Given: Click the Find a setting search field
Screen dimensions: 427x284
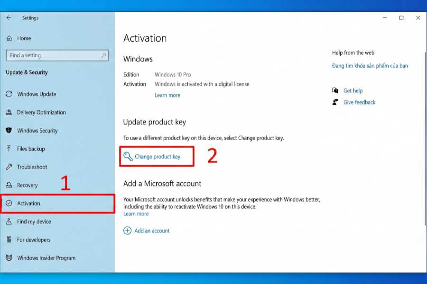Looking at the screenshot, I should 57,55.
